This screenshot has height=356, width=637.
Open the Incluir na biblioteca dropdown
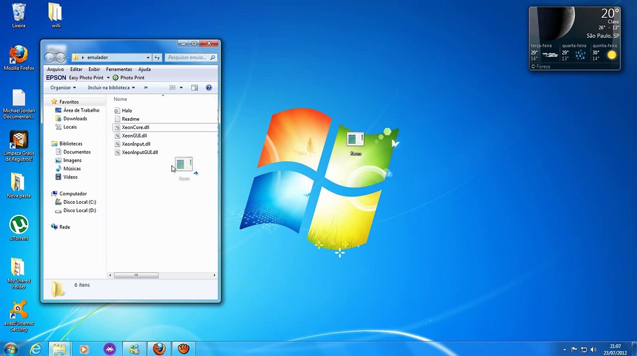pyautogui.click(x=111, y=88)
